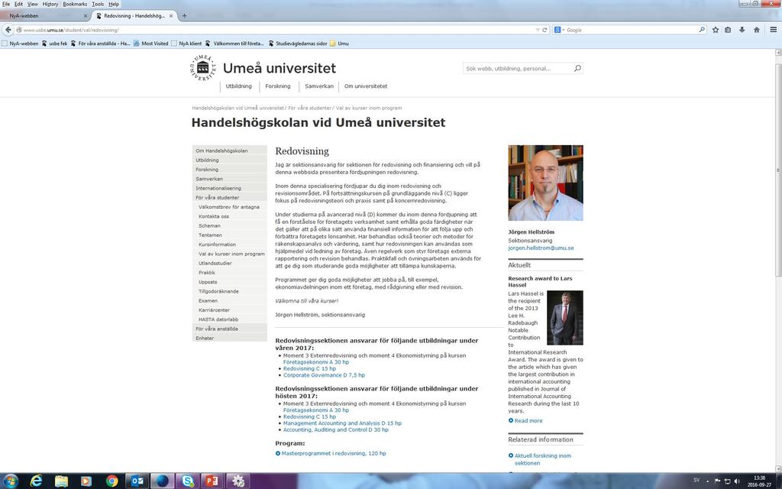Image resolution: width=782 pixels, height=489 pixels.
Task: Open the Firefox hamburger menu
Action: click(773, 30)
